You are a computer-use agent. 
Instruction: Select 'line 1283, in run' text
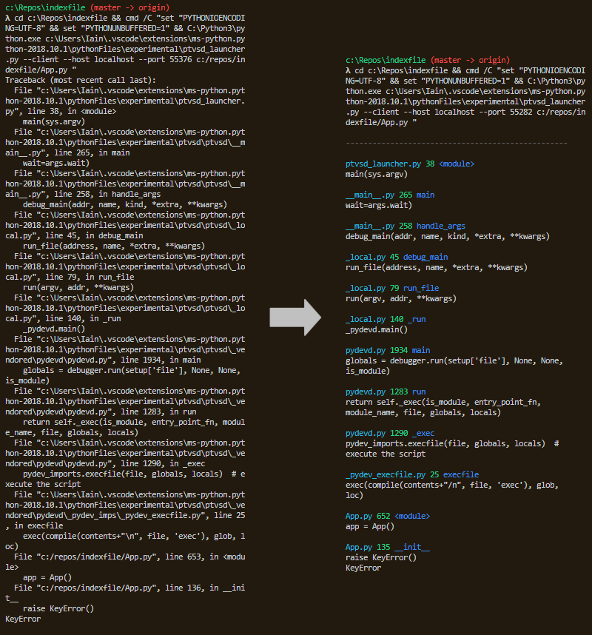tap(158, 411)
